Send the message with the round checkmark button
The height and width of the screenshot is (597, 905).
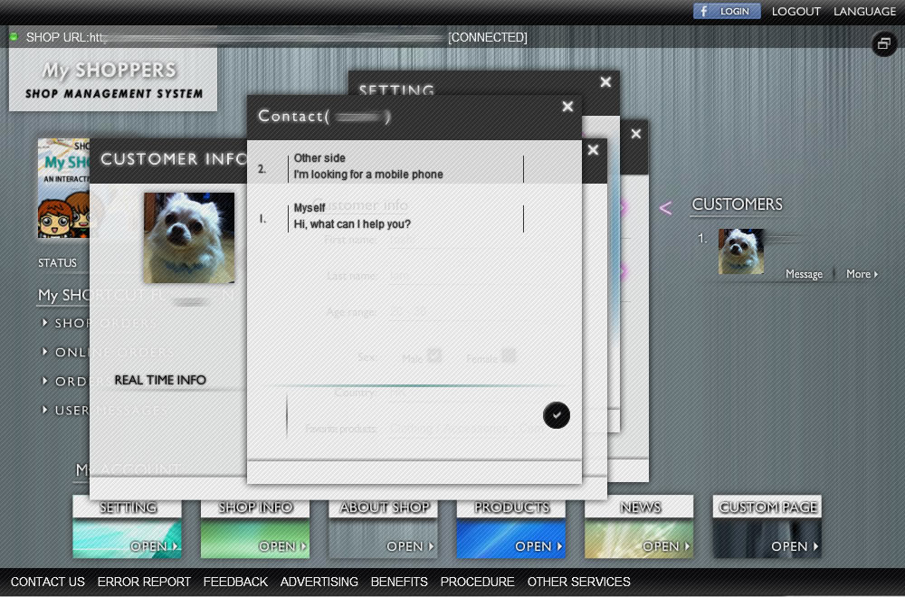[x=557, y=415]
